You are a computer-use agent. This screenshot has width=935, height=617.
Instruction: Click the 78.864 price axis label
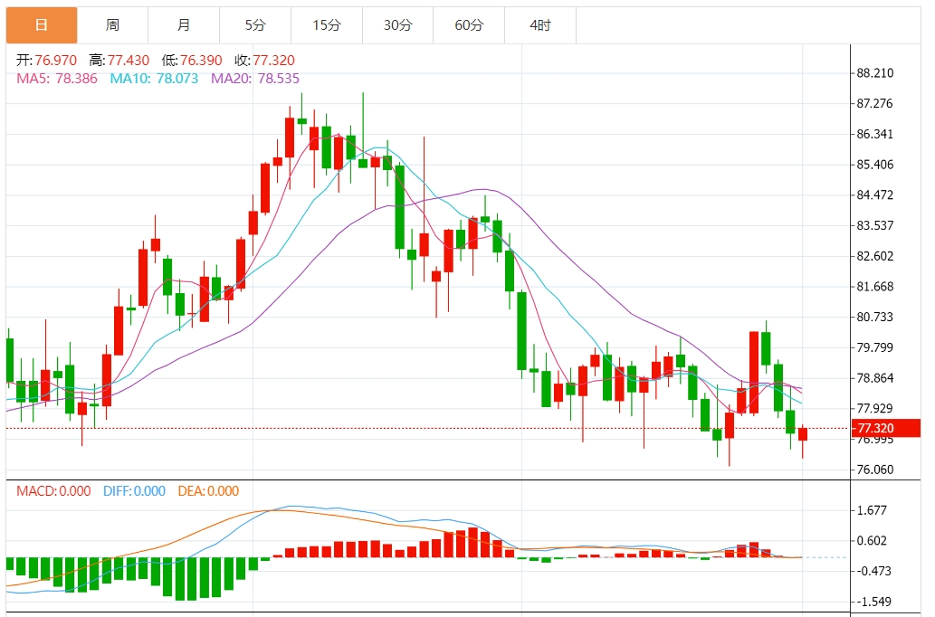874,378
